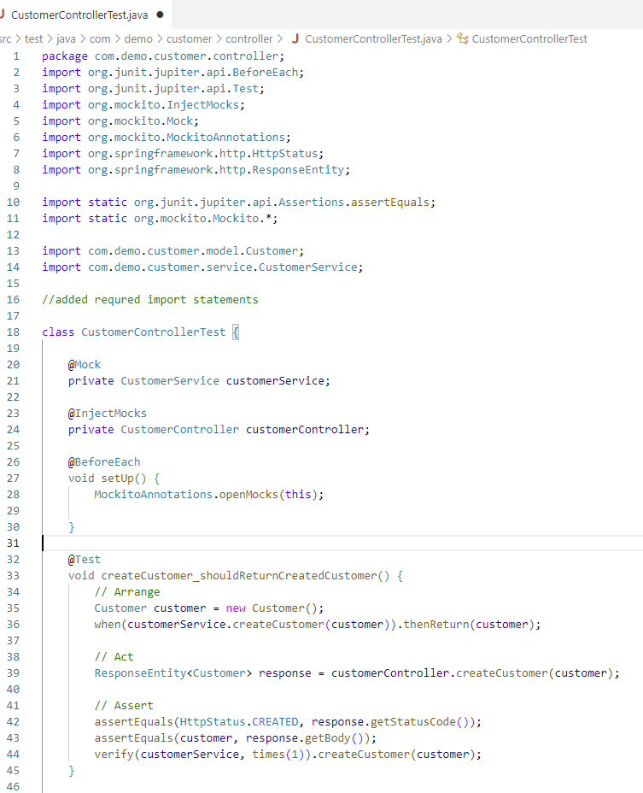
Task: Click the 'setUp()' method name
Action: (x=123, y=479)
